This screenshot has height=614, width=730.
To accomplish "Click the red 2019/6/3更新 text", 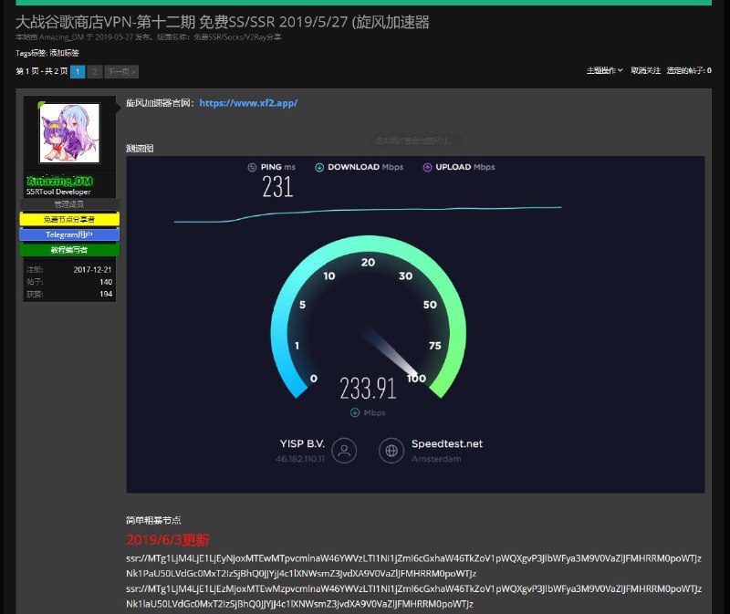I will tap(168, 540).
